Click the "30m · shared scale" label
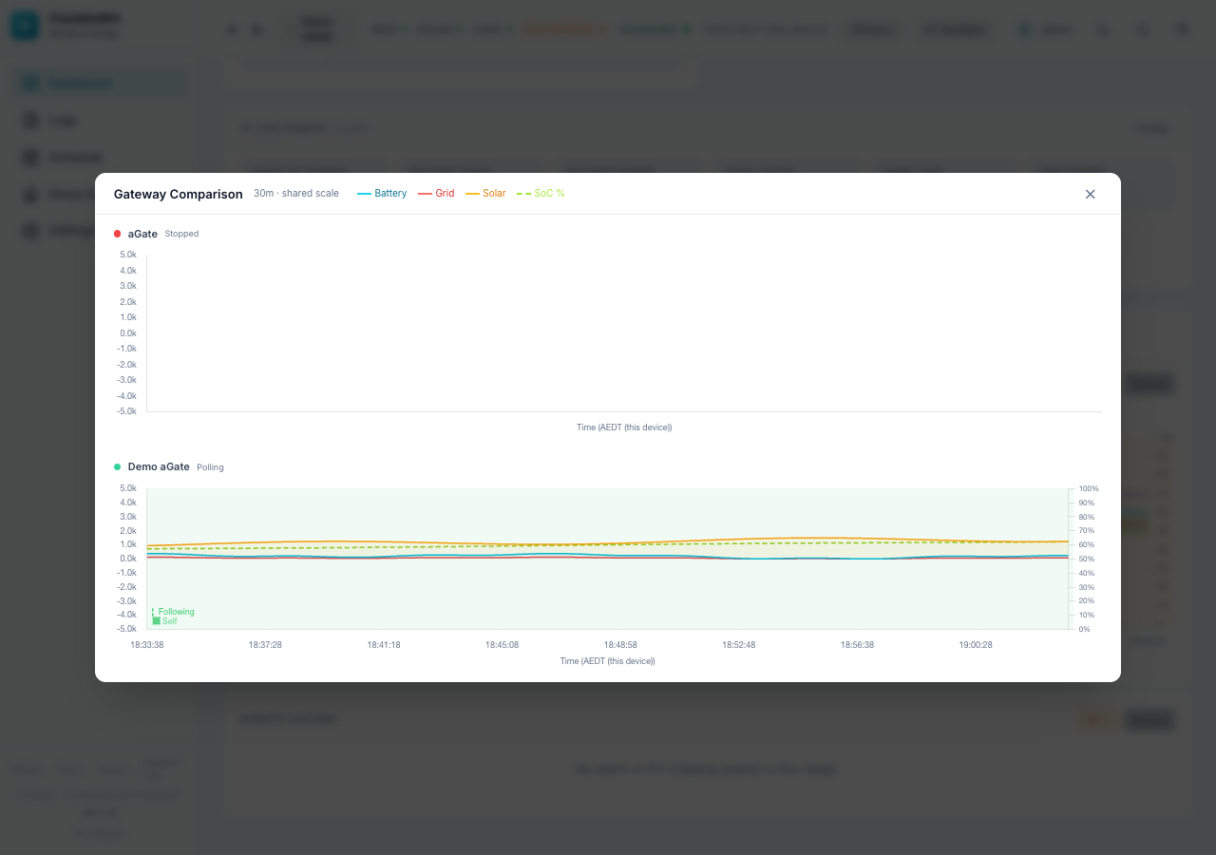This screenshot has width=1216, height=855. [296, 194]
